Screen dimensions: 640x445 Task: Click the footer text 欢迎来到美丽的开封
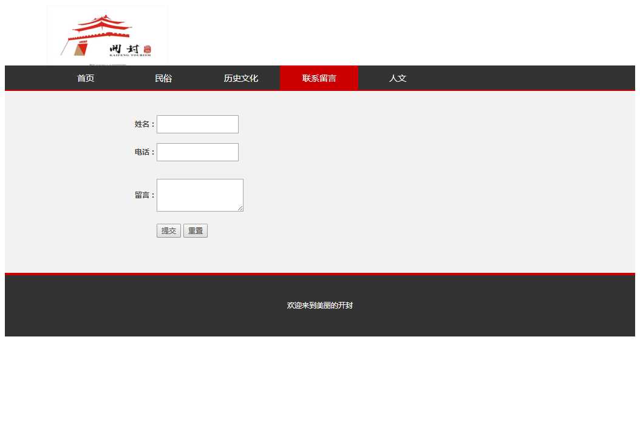coord(319,306)
